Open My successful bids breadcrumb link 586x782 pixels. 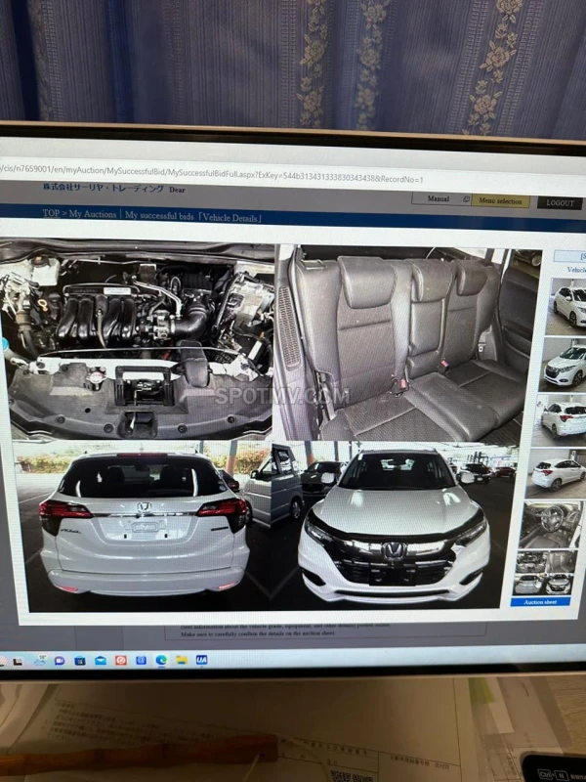click(x=159, y=215)
